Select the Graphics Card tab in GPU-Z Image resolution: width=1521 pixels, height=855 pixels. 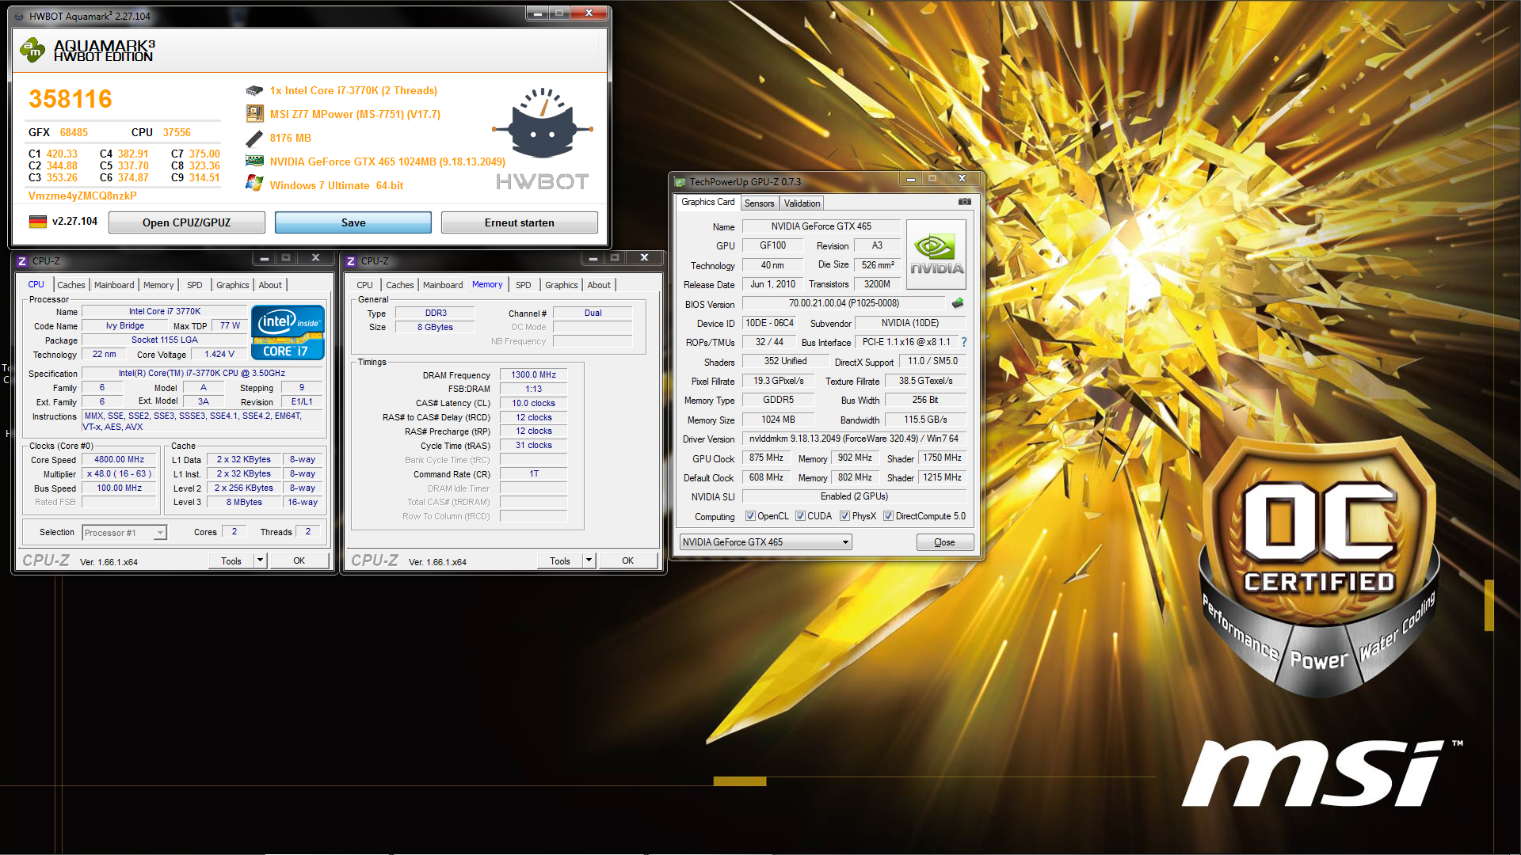click(707, 202)
